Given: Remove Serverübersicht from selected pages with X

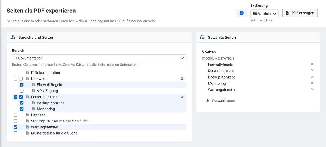Looking at the screenshot, I should tap(312, 70).
